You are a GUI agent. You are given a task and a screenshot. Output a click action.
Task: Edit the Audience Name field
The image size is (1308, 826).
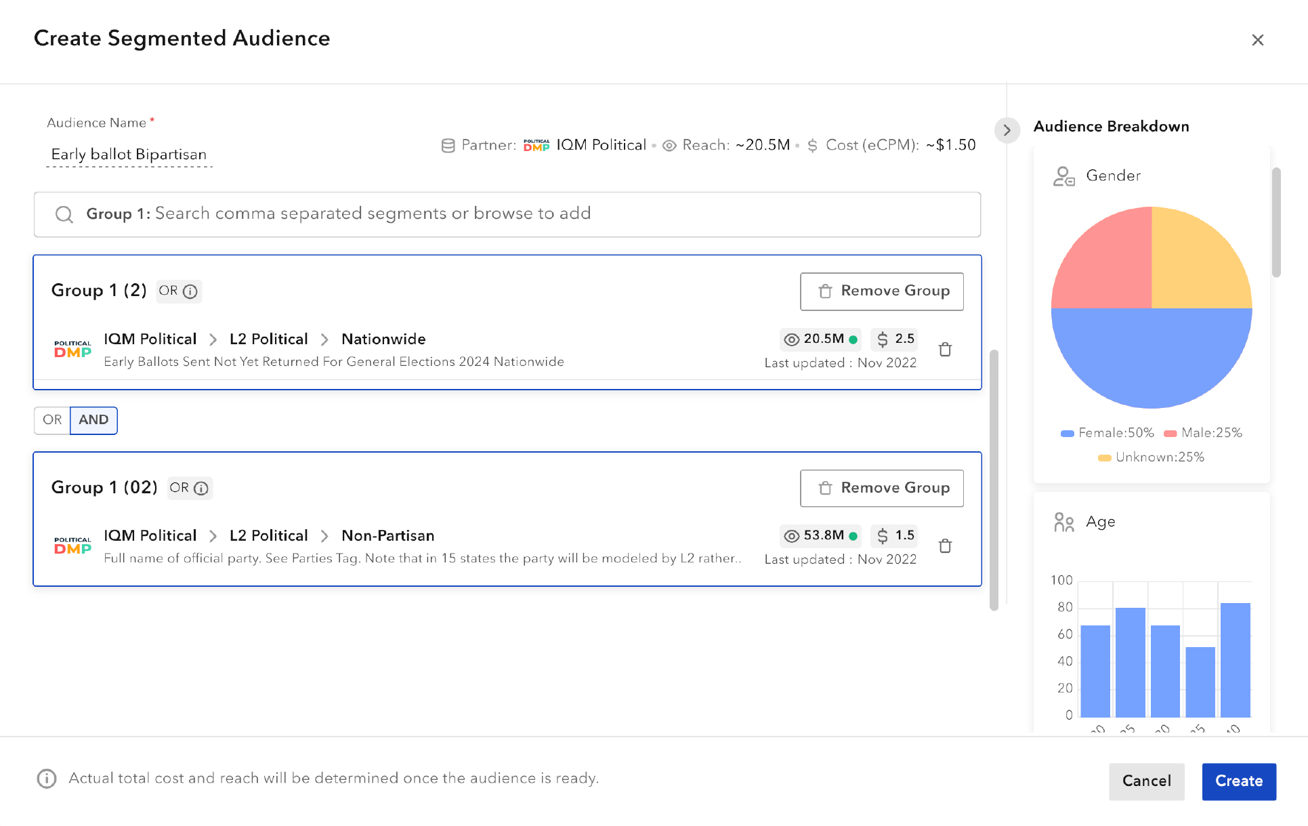[x=128, y=154]
